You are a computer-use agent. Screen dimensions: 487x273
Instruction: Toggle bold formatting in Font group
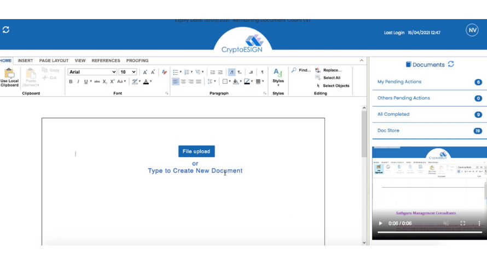(71, 82)
